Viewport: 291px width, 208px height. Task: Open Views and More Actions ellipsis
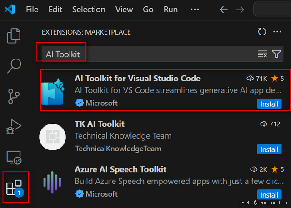coord(277,32)
